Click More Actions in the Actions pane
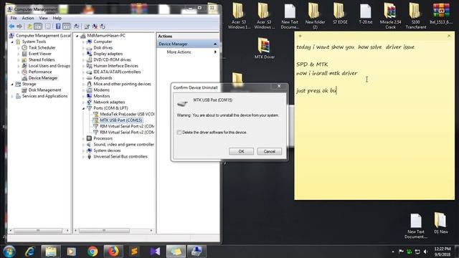The height and width of the screenshot is (258, 459). (x=179, y=52)
